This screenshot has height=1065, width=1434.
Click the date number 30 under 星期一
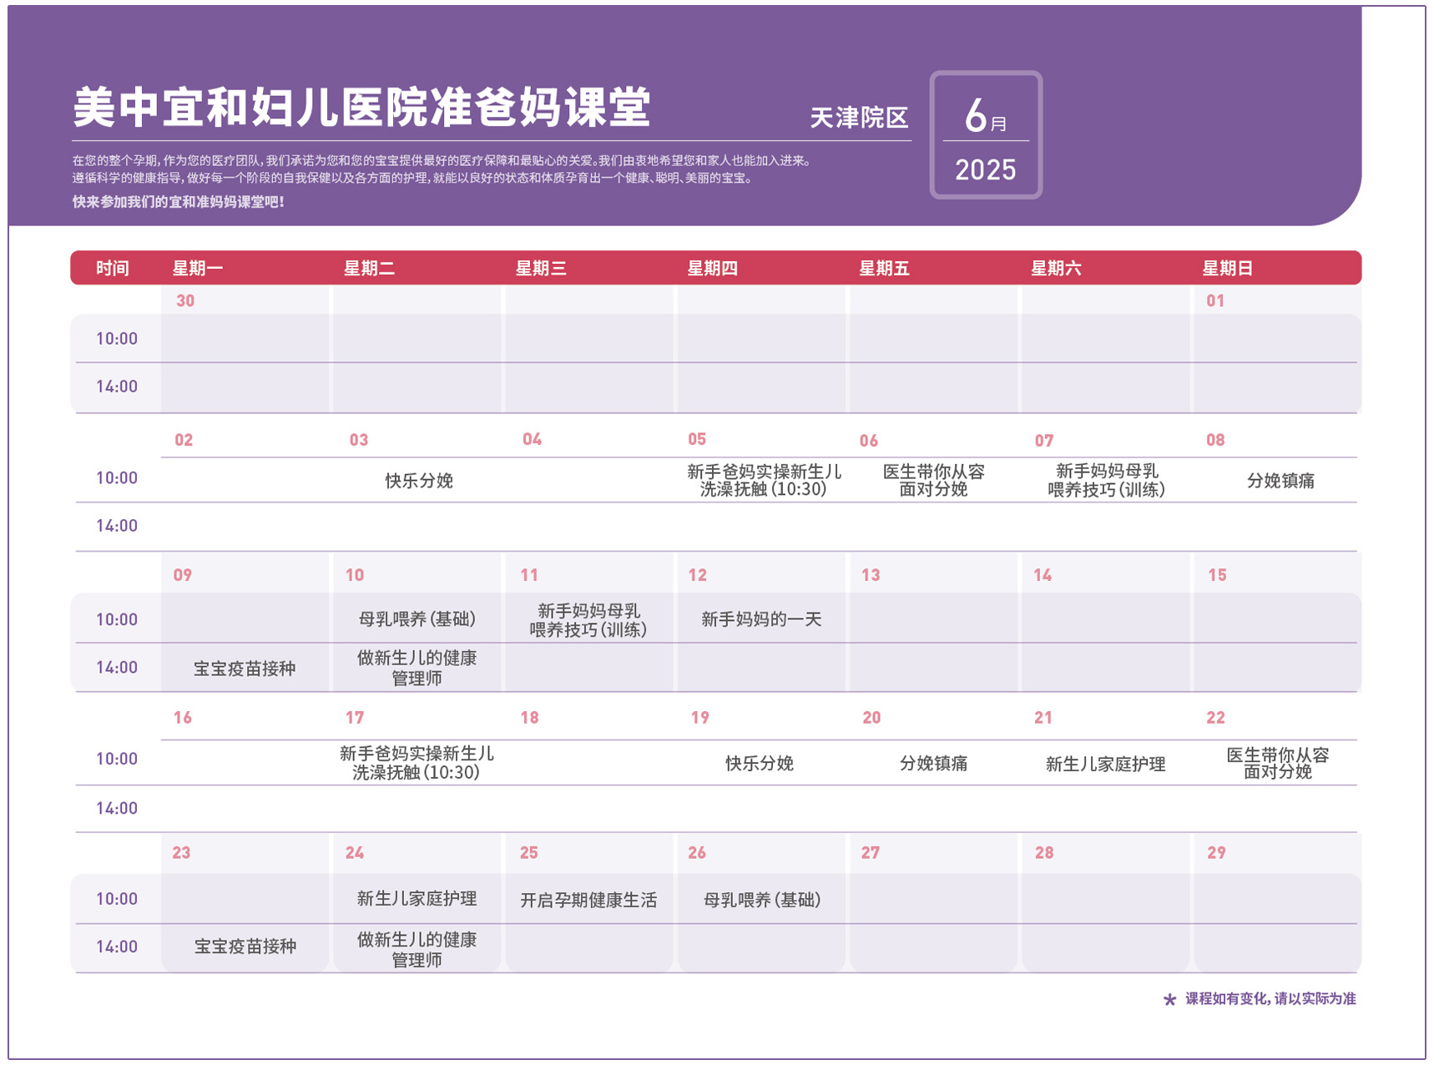(x=185, y=300)
